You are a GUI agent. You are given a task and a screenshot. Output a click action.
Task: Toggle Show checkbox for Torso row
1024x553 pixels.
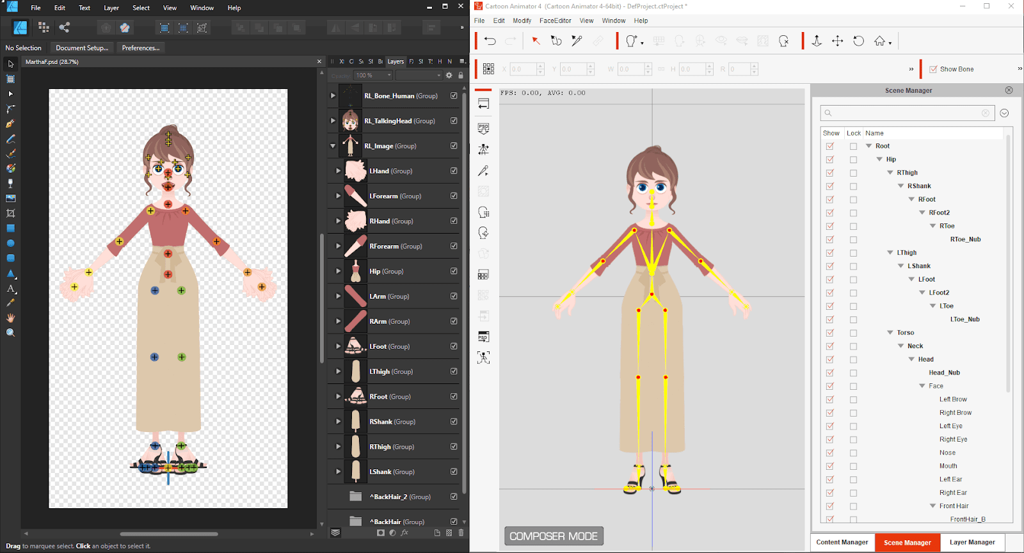[830, 333]
